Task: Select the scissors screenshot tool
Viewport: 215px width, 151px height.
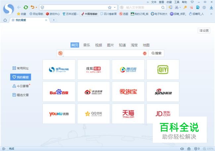Action: (x=177, y=7)
